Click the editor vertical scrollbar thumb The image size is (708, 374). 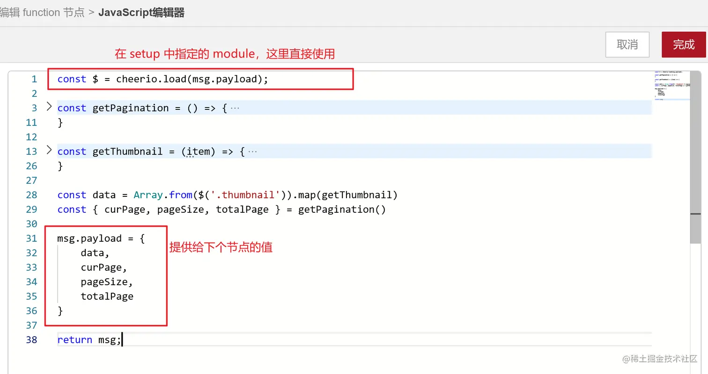(695, 157)
